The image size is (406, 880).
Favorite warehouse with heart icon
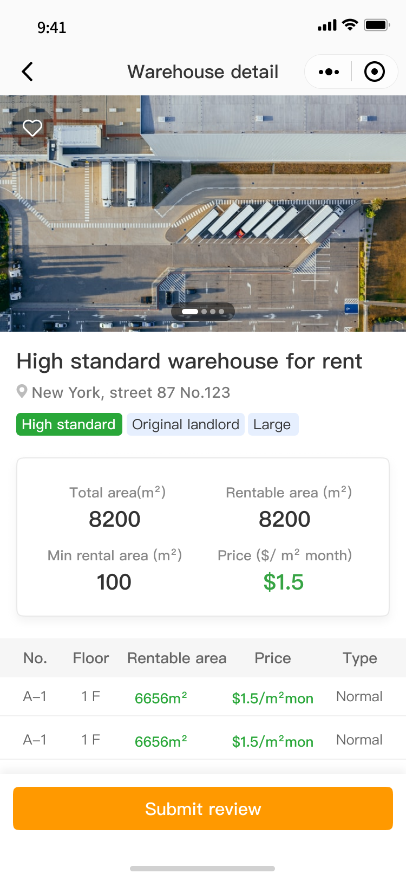(x=32, y=128)
